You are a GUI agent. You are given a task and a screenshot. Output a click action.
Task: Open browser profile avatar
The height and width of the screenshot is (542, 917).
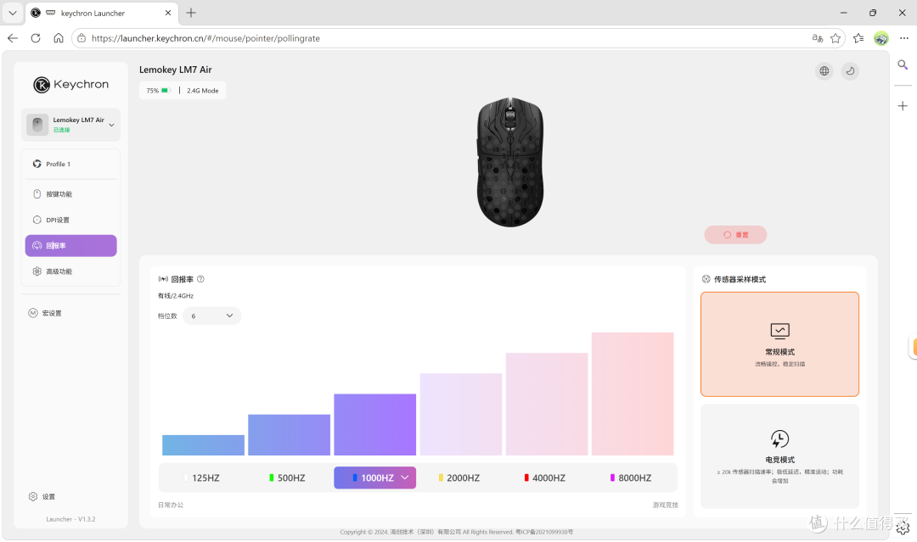(x=880, y=38)
